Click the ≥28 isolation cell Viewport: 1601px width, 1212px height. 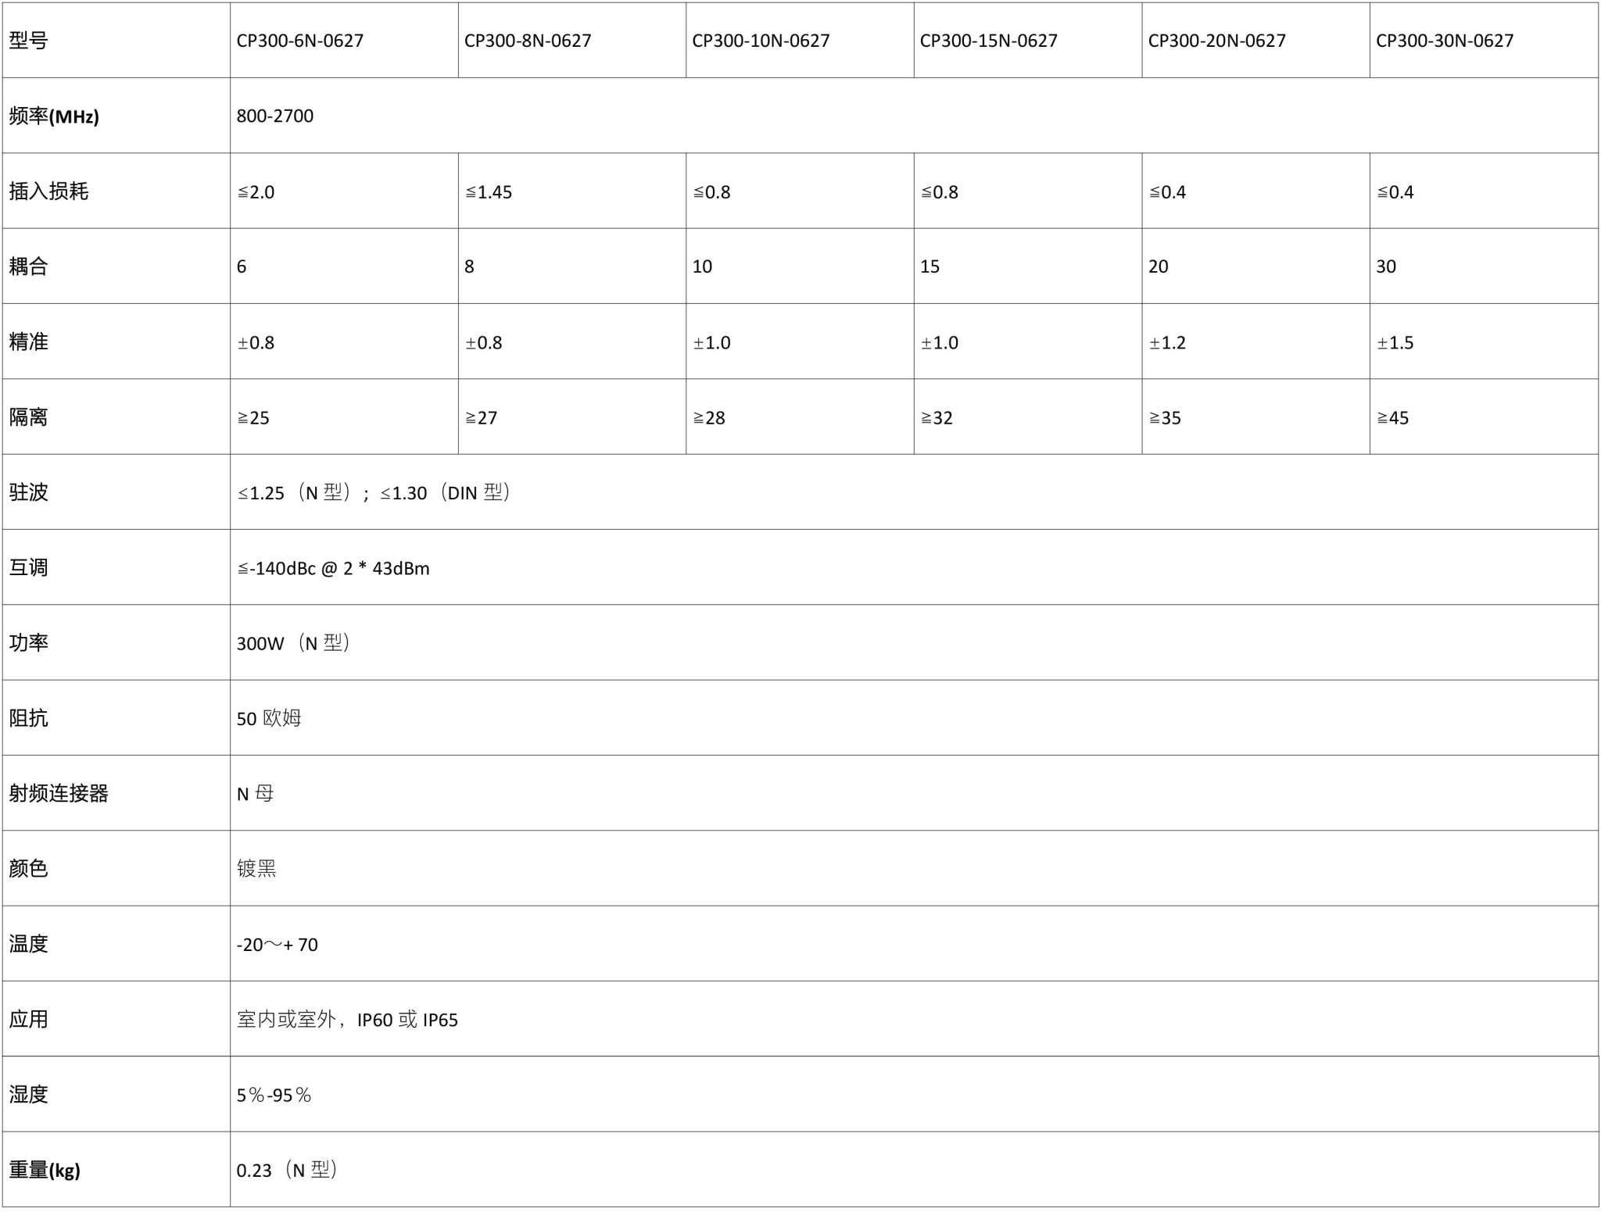coord(800,417)
